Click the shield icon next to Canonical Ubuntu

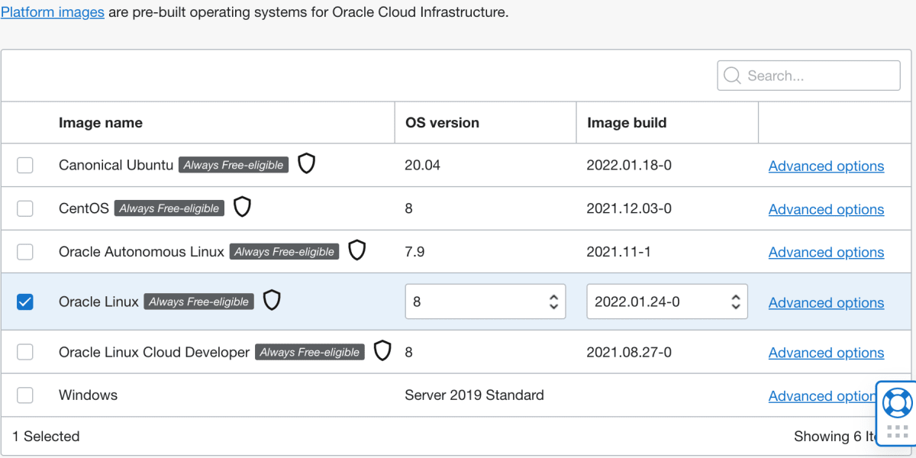306,163
